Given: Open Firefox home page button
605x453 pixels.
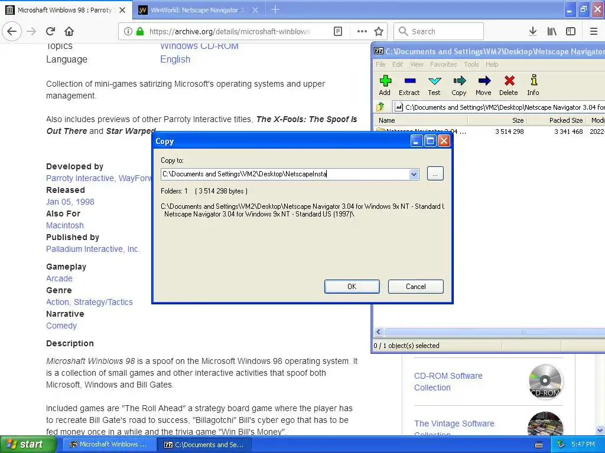Looking at the screenshot, I should tap(69, 31).
